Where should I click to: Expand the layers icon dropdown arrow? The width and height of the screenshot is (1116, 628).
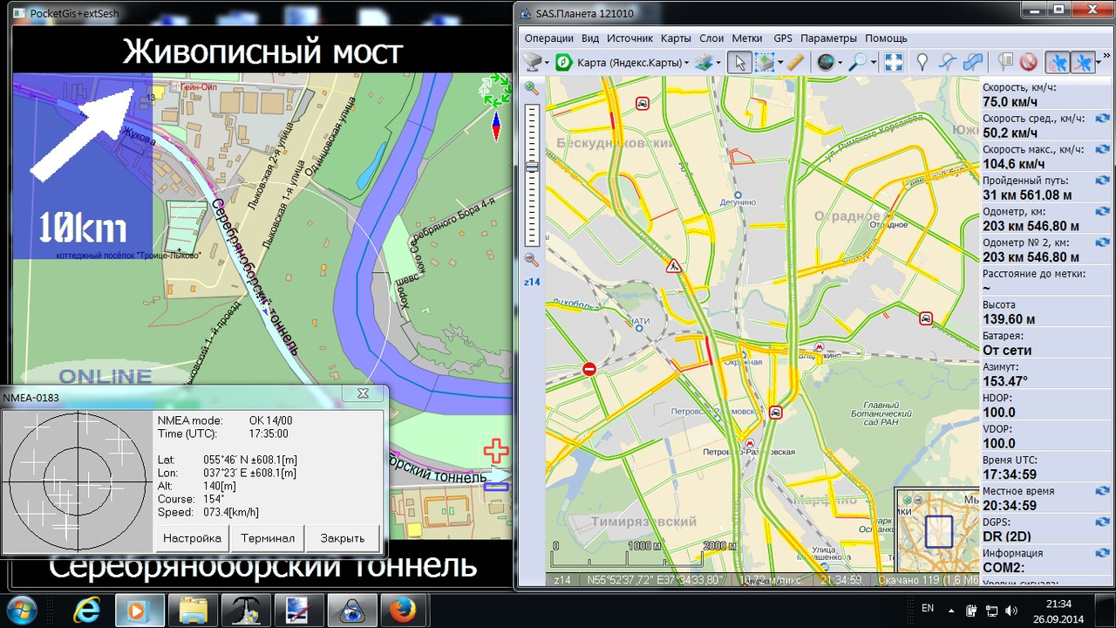[x=718, y=63]
